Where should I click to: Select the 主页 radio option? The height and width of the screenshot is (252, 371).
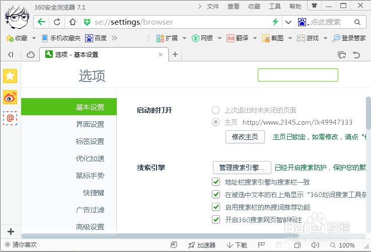[x=215, y=122]
